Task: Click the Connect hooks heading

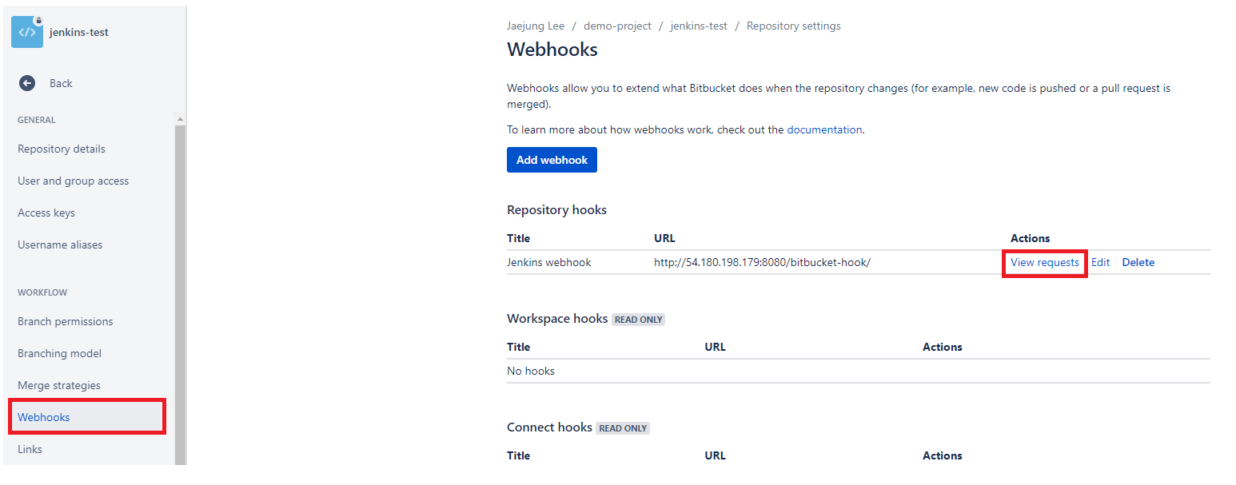Action: click(549, 427)
